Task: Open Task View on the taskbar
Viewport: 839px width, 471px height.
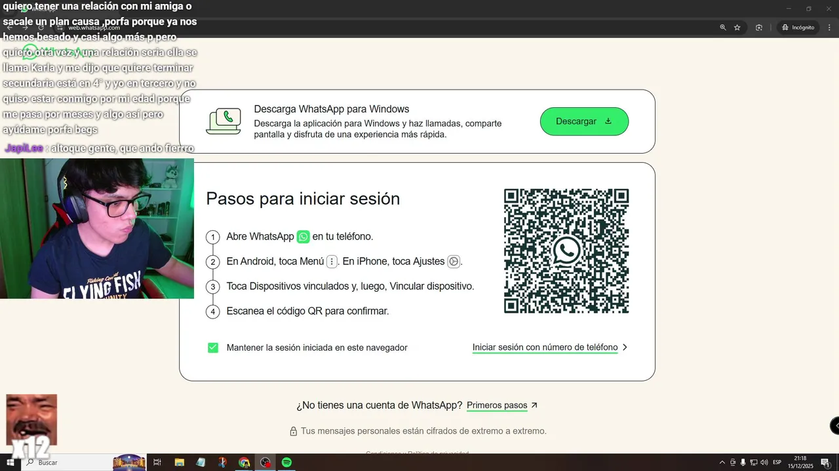Action: point(157,462)
